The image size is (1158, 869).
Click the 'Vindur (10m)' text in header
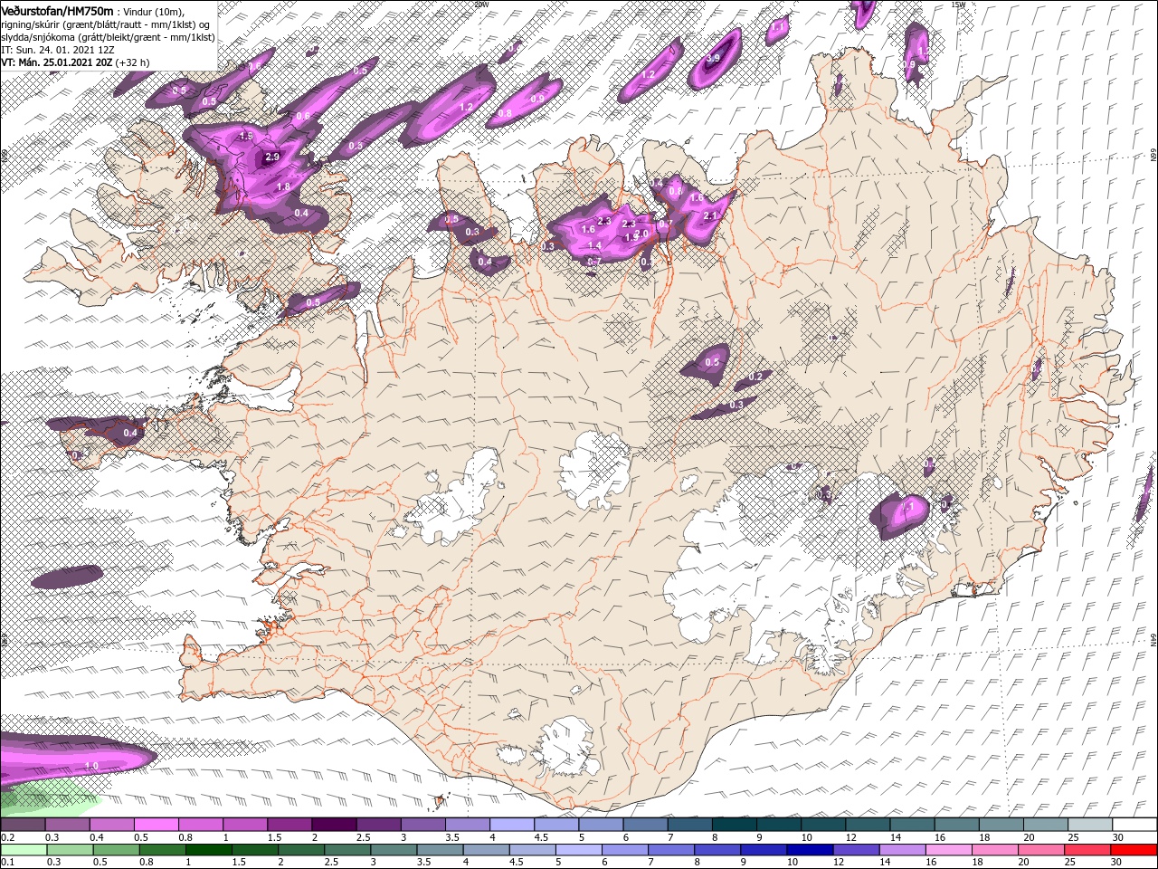pyautogui.click(x=155, y=11)
